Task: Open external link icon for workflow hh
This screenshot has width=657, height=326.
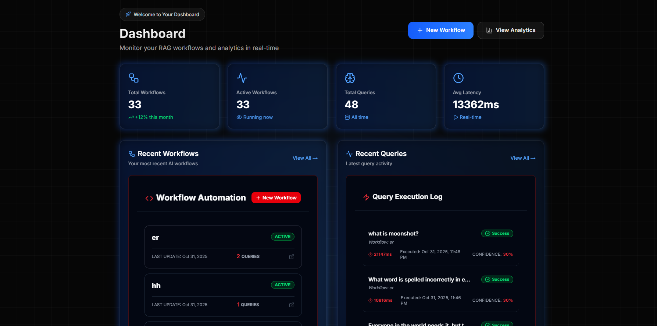Action: point(292,305)
